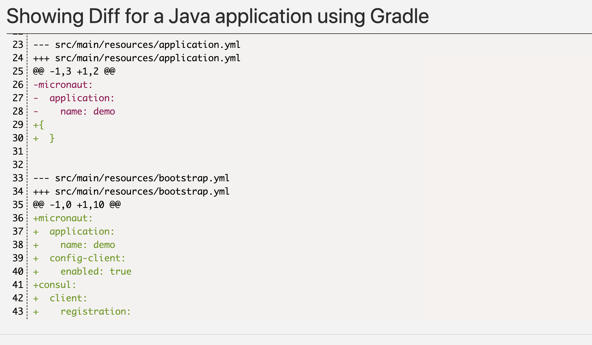This screenshot has height=345, width=592.
Task: Click the removed '-micronaut:' line
Action: pyautogui.click(x=63, y=85)
